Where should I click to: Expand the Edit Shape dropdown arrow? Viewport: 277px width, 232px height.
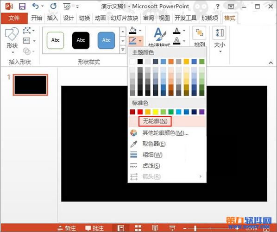click(33, 31)
